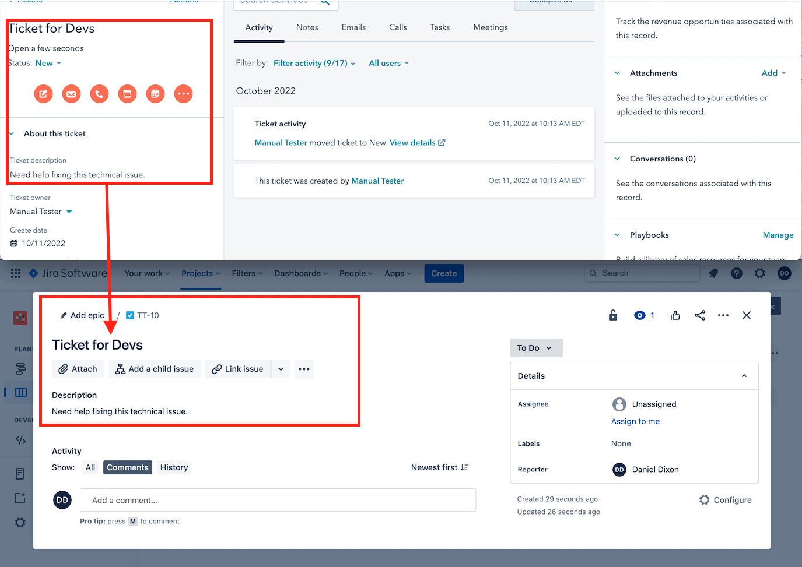This screenshot has width=802, height=567.
Task: Open more engagement options with the ellipsis icon
Action: click(x=183, y=93)
